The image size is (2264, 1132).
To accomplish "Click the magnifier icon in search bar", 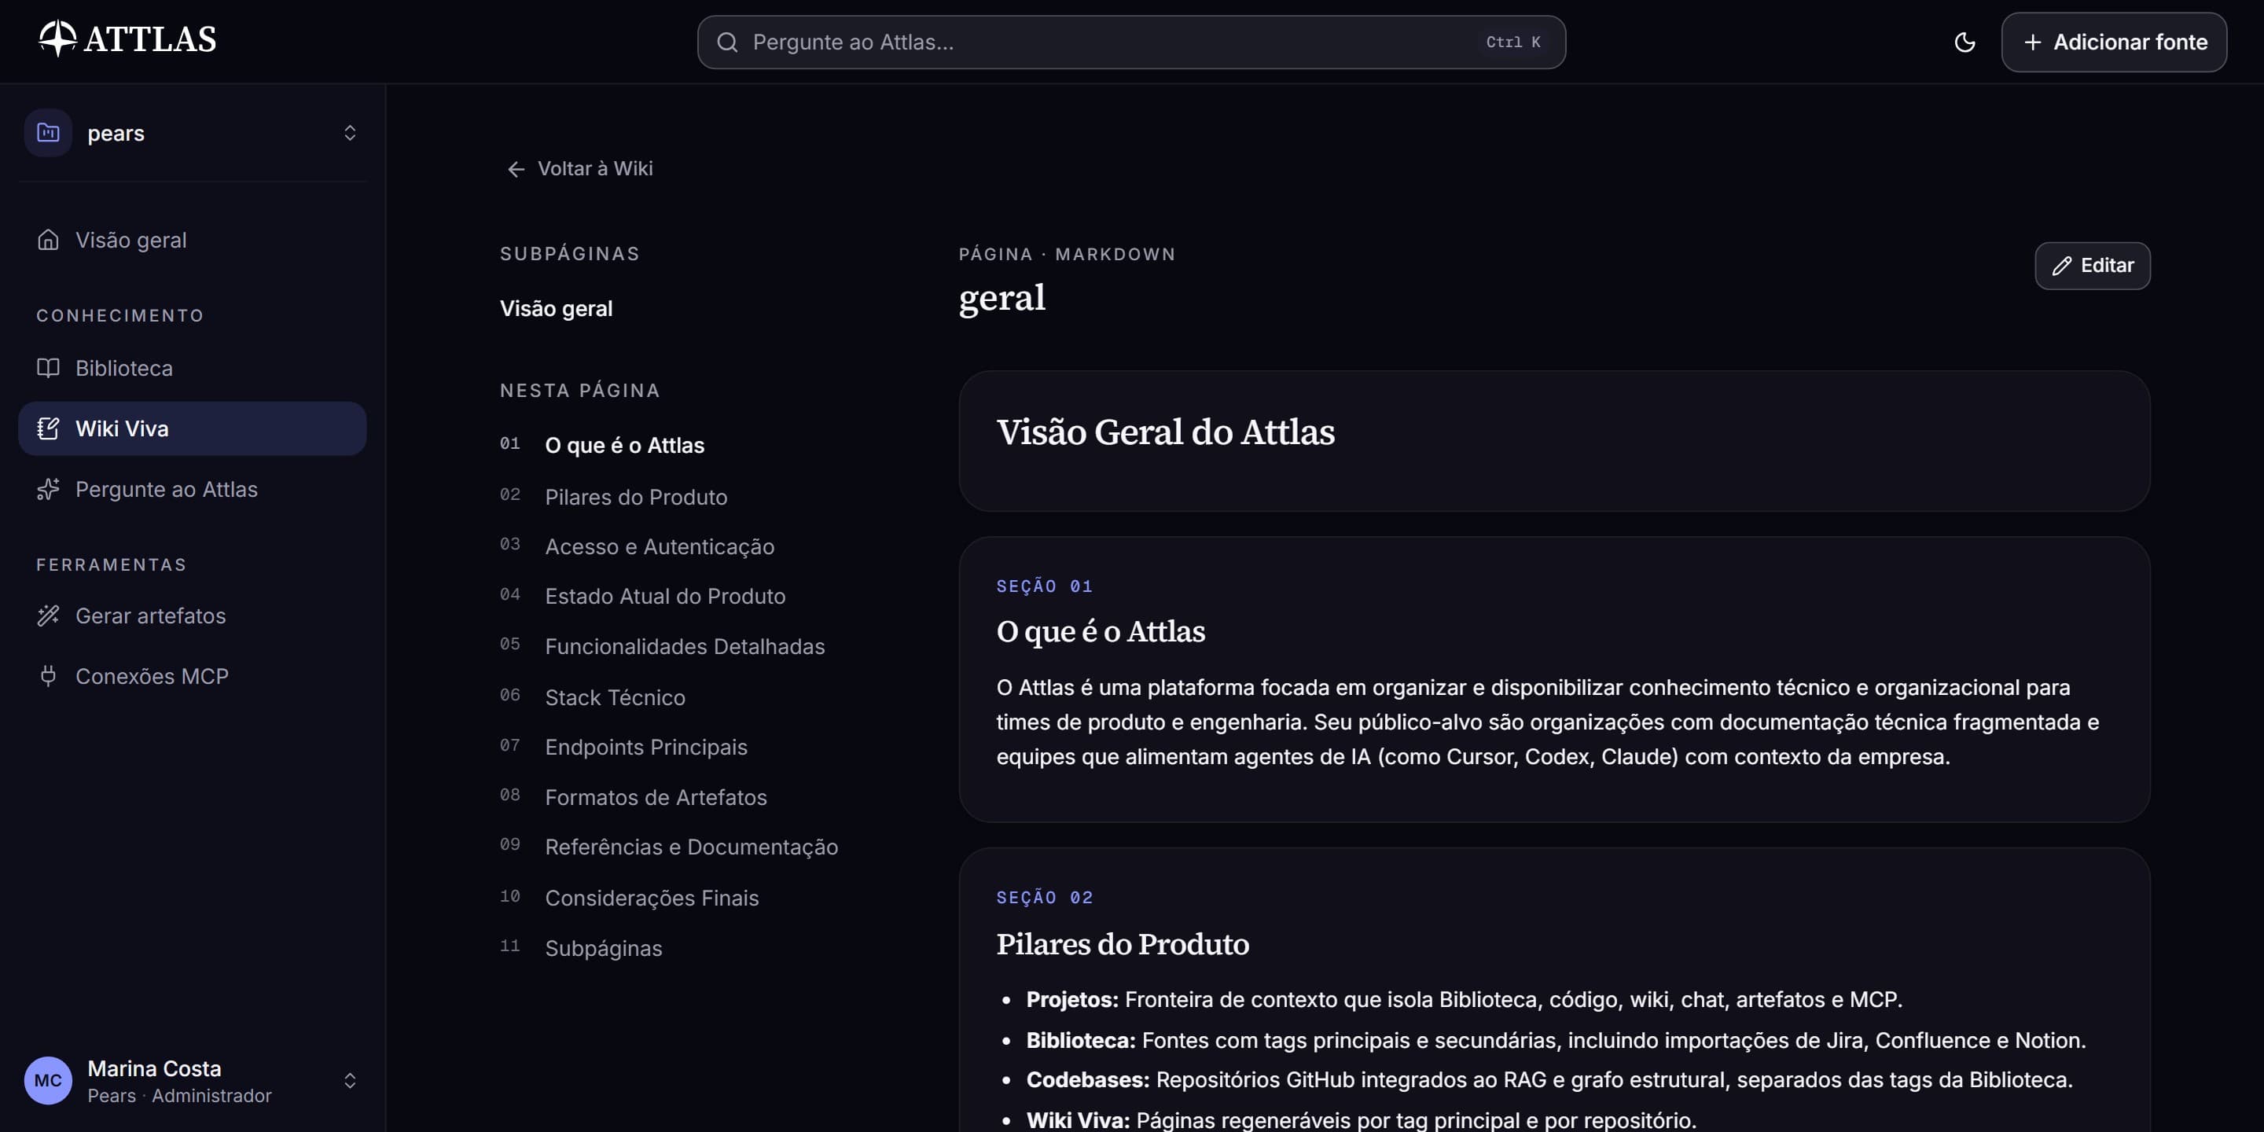I will tap(727, 42).
